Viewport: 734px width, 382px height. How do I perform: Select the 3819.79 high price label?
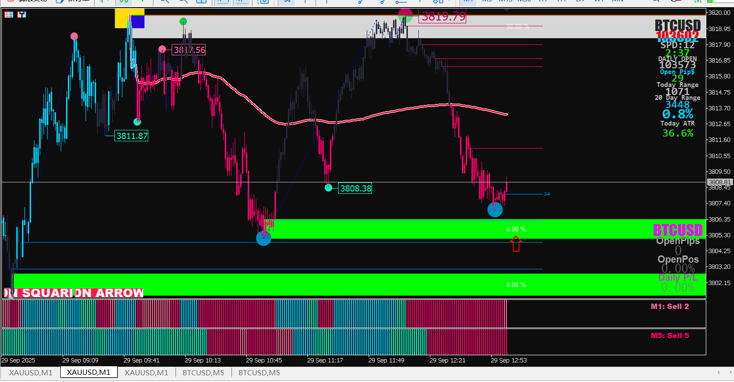(x=443, y=17)
